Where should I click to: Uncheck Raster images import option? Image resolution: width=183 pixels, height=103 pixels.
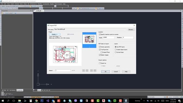pos(100,55)
